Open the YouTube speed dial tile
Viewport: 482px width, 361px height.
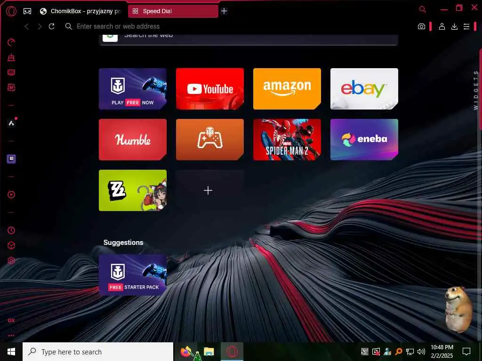[210, 89]
